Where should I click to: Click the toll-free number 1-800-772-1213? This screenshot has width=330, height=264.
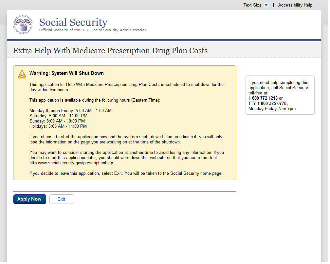coord(263,98)
